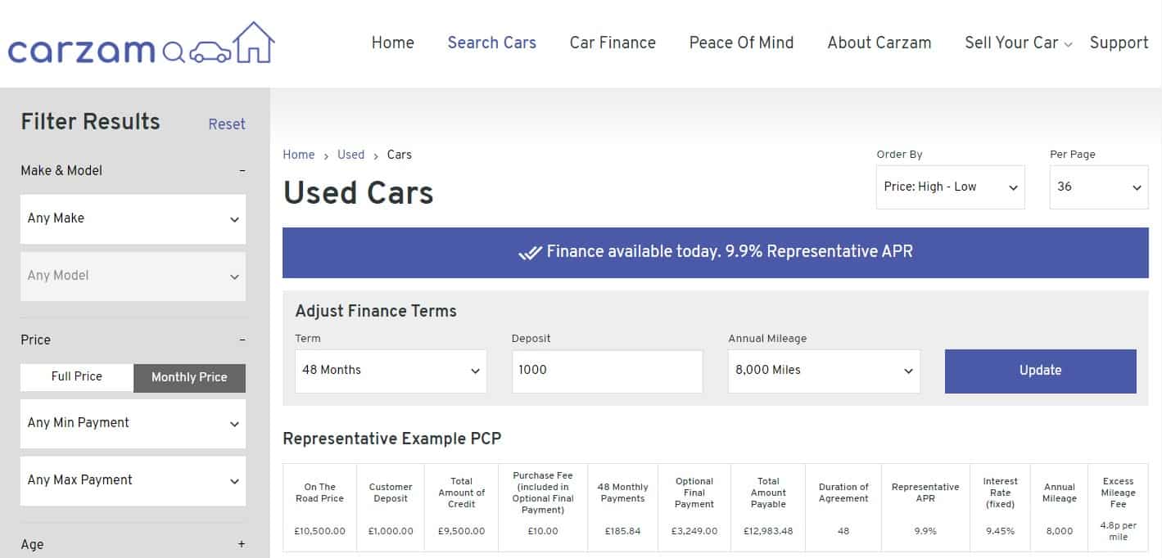Select the Monthly Price toggle
The image size is (1162, 558).
pos(189,377)
